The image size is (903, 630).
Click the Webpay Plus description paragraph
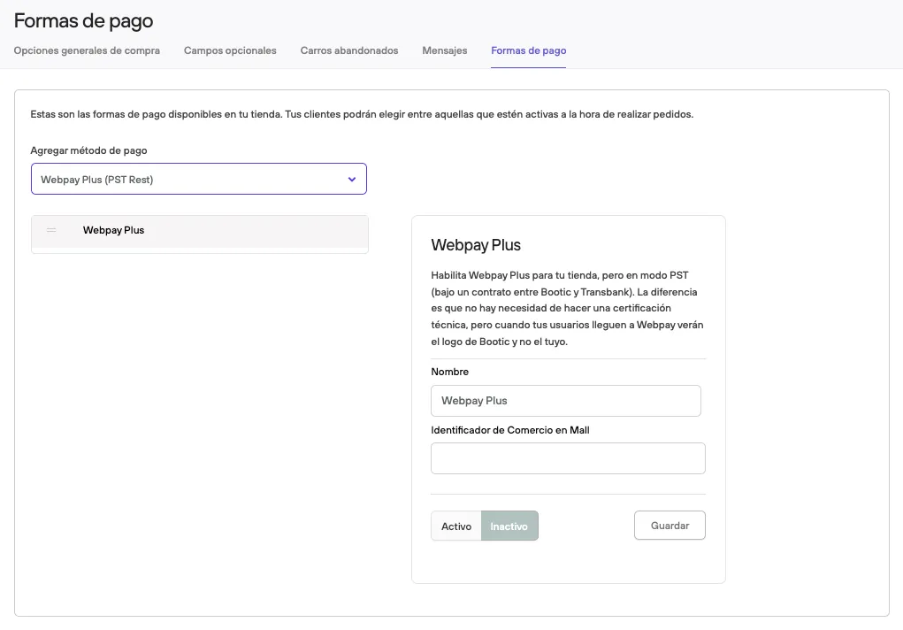567,309
